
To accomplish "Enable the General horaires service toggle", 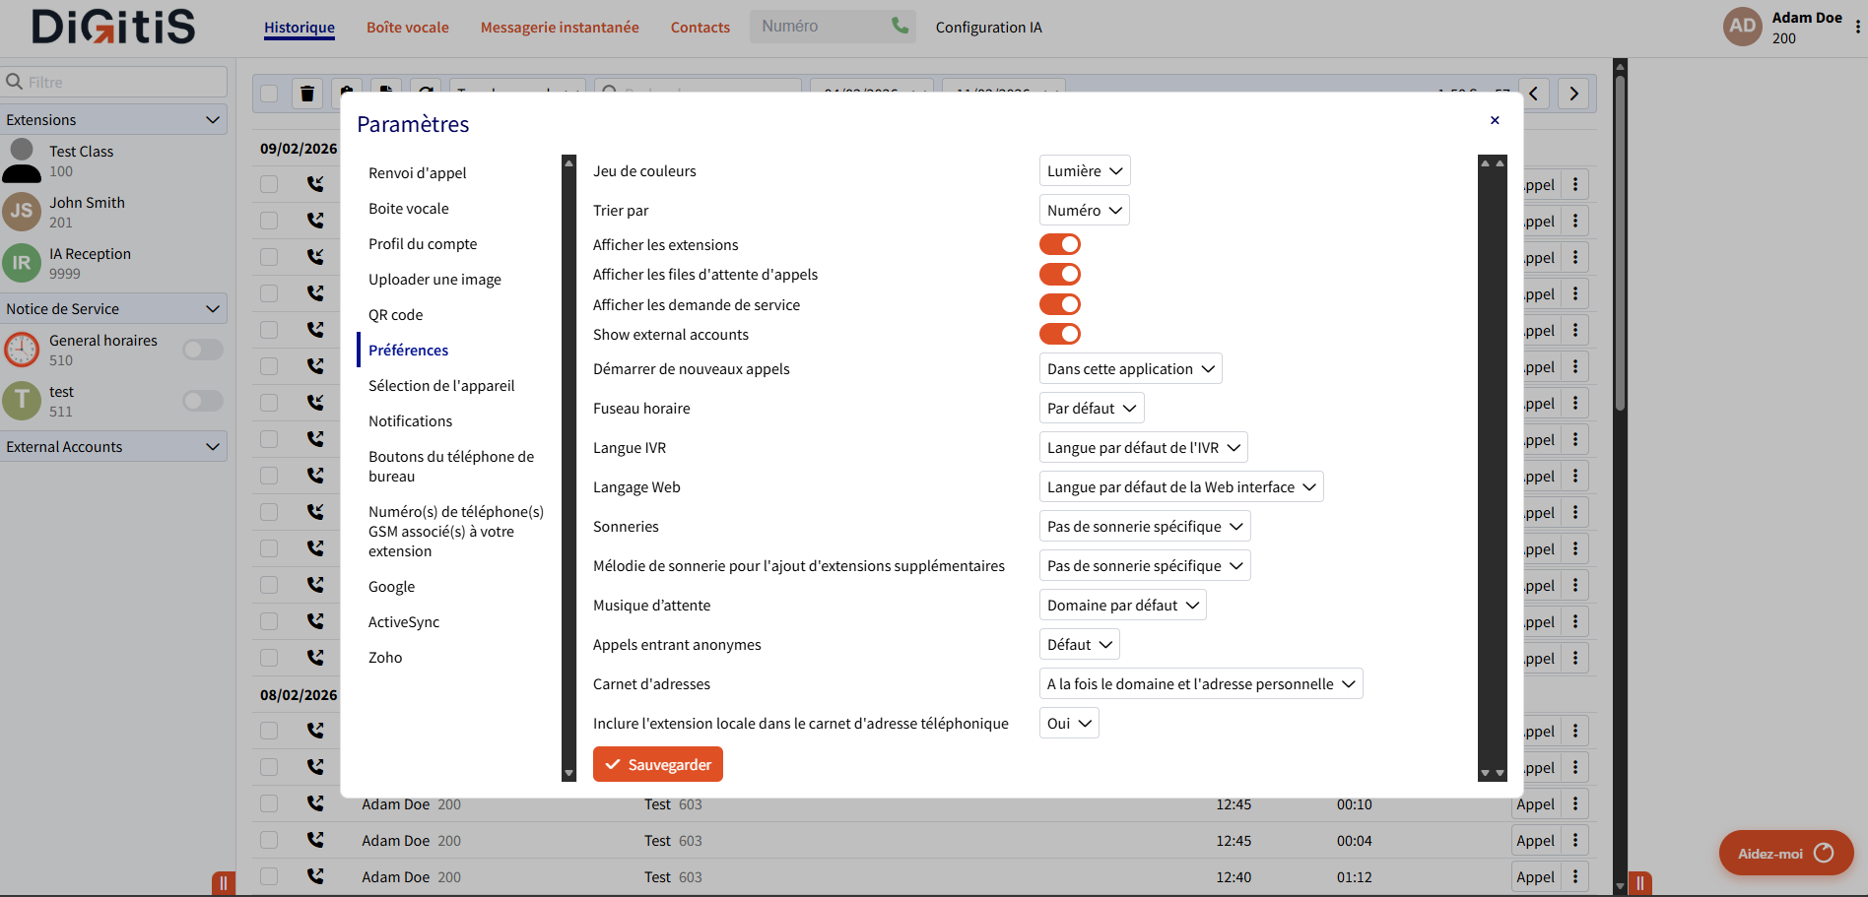I will click(x=203, y=350).
